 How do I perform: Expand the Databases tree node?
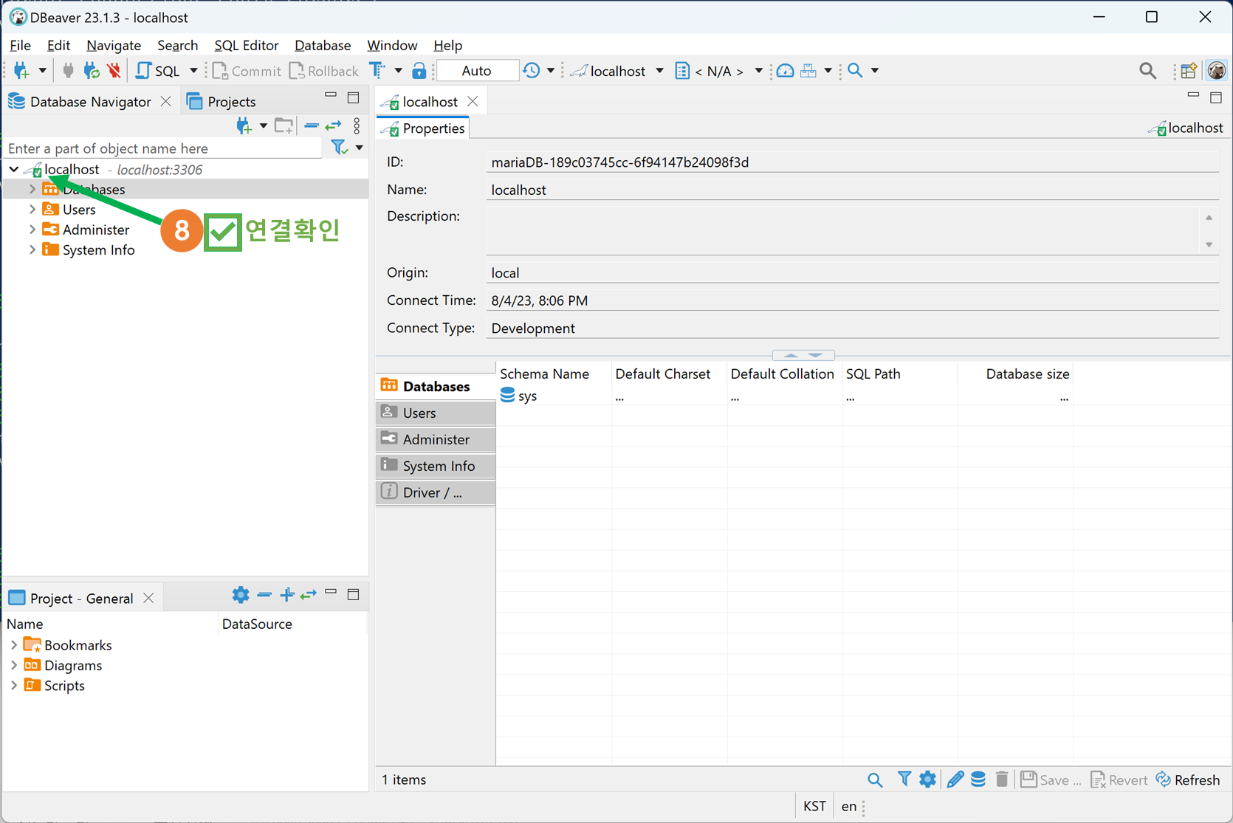[32, 189]
